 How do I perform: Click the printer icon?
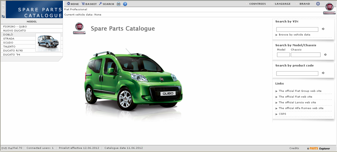(x=119, y=4)
